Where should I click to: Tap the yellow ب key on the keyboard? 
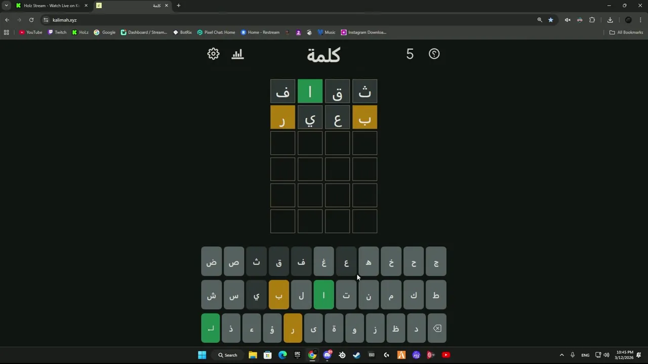click(x=279, y=295)
